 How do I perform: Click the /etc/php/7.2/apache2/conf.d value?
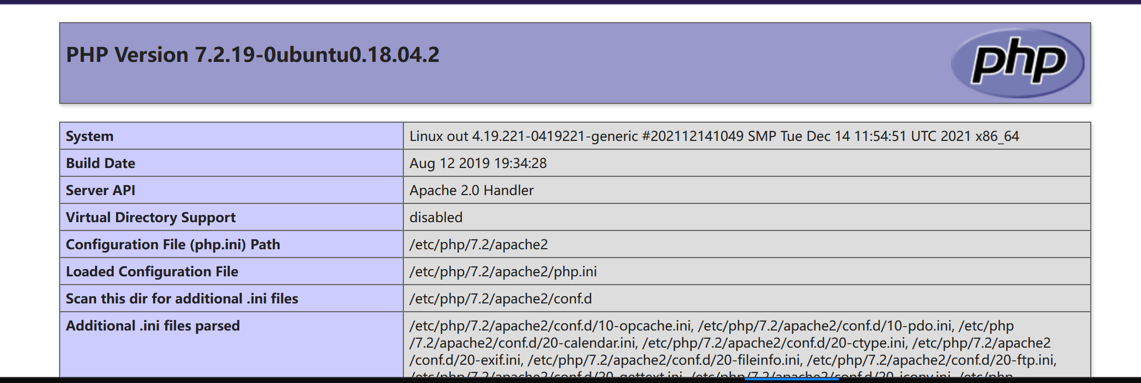[x=501, y=298]
